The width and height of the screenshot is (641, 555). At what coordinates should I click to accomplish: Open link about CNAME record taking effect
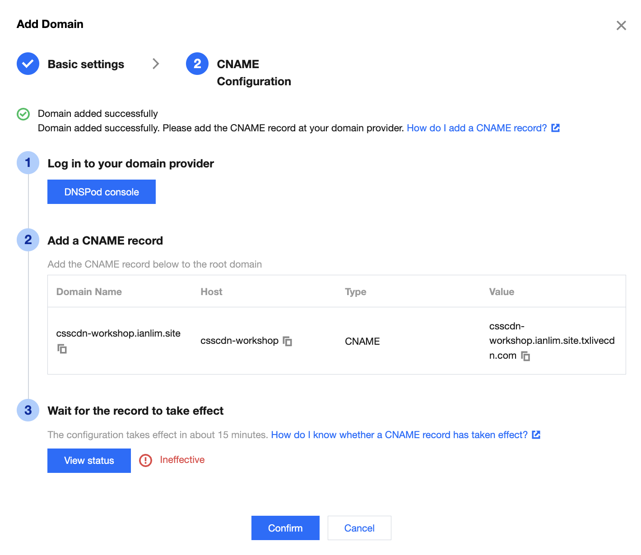(405, 435)
